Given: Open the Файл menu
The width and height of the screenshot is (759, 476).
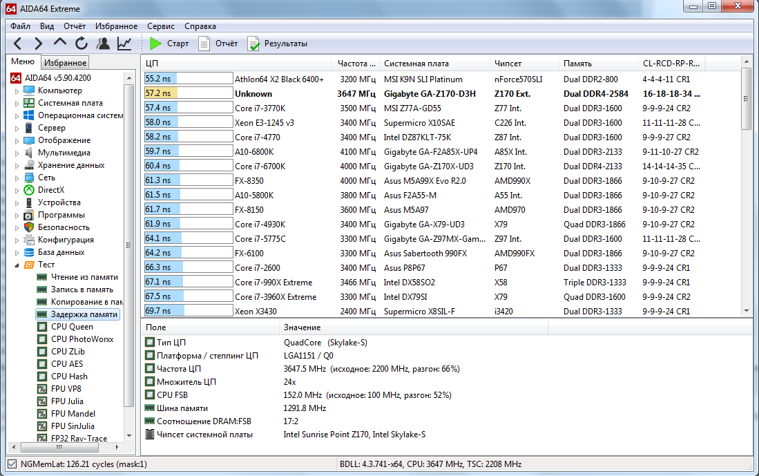Looking at the screenshot, I should coord(20,26).
